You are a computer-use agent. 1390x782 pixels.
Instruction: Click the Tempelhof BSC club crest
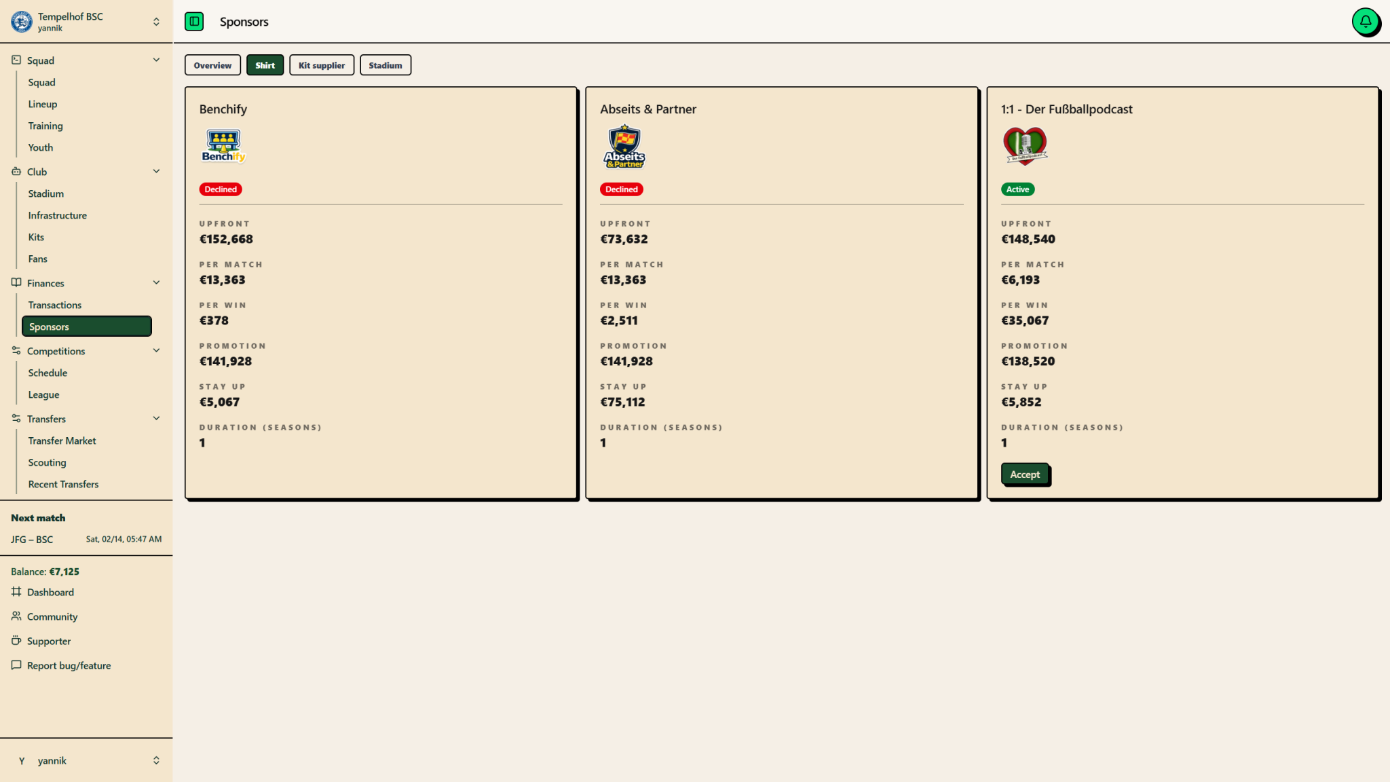coord(22,22)
